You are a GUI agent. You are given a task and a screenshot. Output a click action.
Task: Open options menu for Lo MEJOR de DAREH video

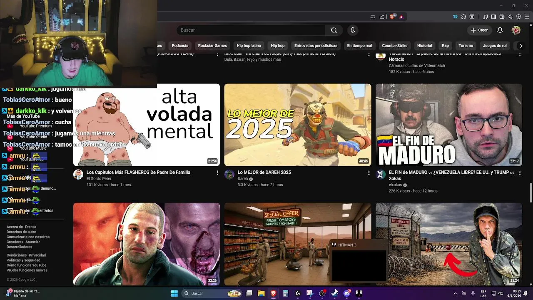(369, 172)
